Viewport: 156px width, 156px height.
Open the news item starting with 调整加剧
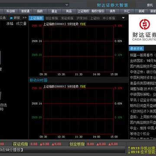(x=143, y=89)
